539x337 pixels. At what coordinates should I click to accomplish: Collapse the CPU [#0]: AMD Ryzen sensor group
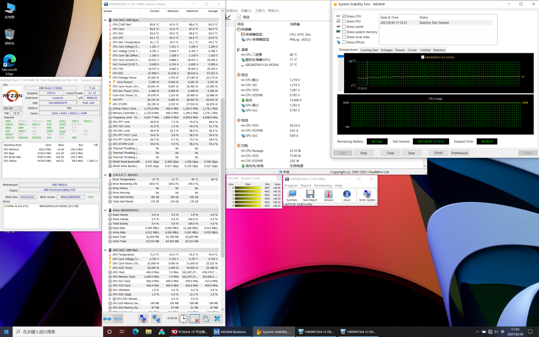pyautogui.click(x=105, y=20)
